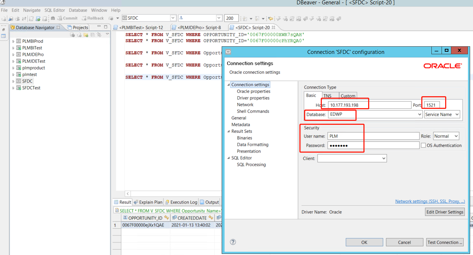473x255 pixels.
Task: Open Navigator view menu triangle
Action: pyautogui.click(x=107, y=34)
